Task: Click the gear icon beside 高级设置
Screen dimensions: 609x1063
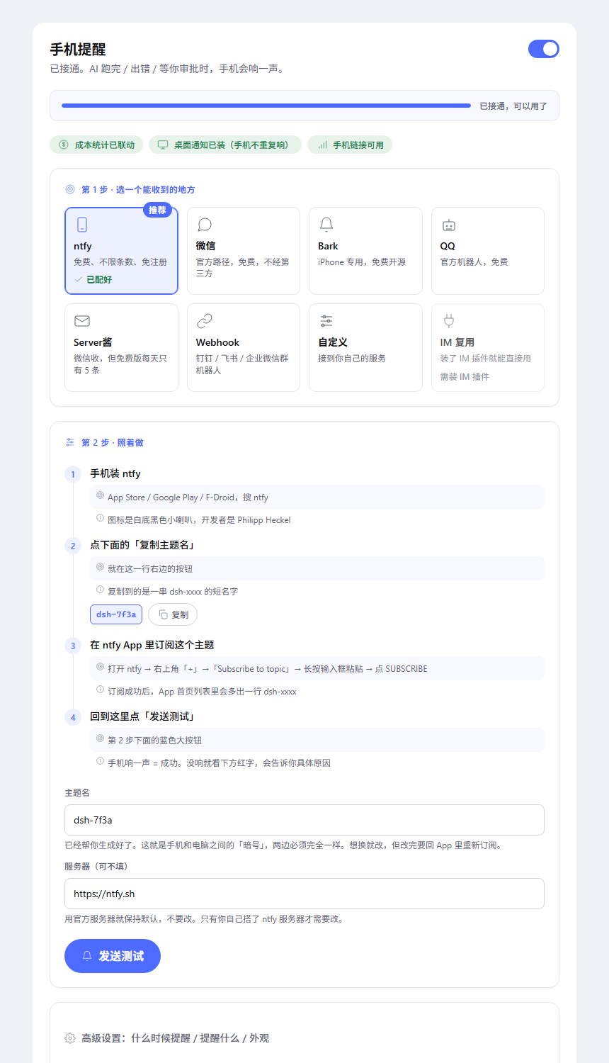Action: point(70,1038)
